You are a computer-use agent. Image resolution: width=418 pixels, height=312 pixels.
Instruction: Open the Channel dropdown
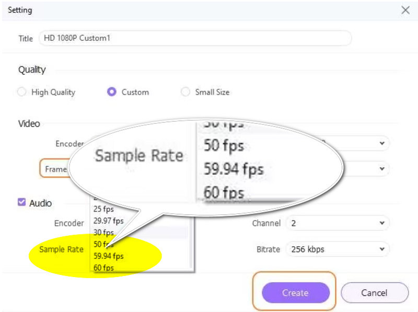pos(338,223)
